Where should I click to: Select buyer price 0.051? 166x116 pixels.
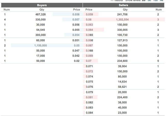click(x=76, y=40)
